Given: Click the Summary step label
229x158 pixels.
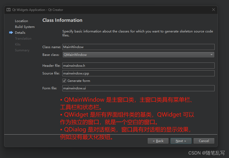Looking at the screenshot, I should (x=22, y=50).
